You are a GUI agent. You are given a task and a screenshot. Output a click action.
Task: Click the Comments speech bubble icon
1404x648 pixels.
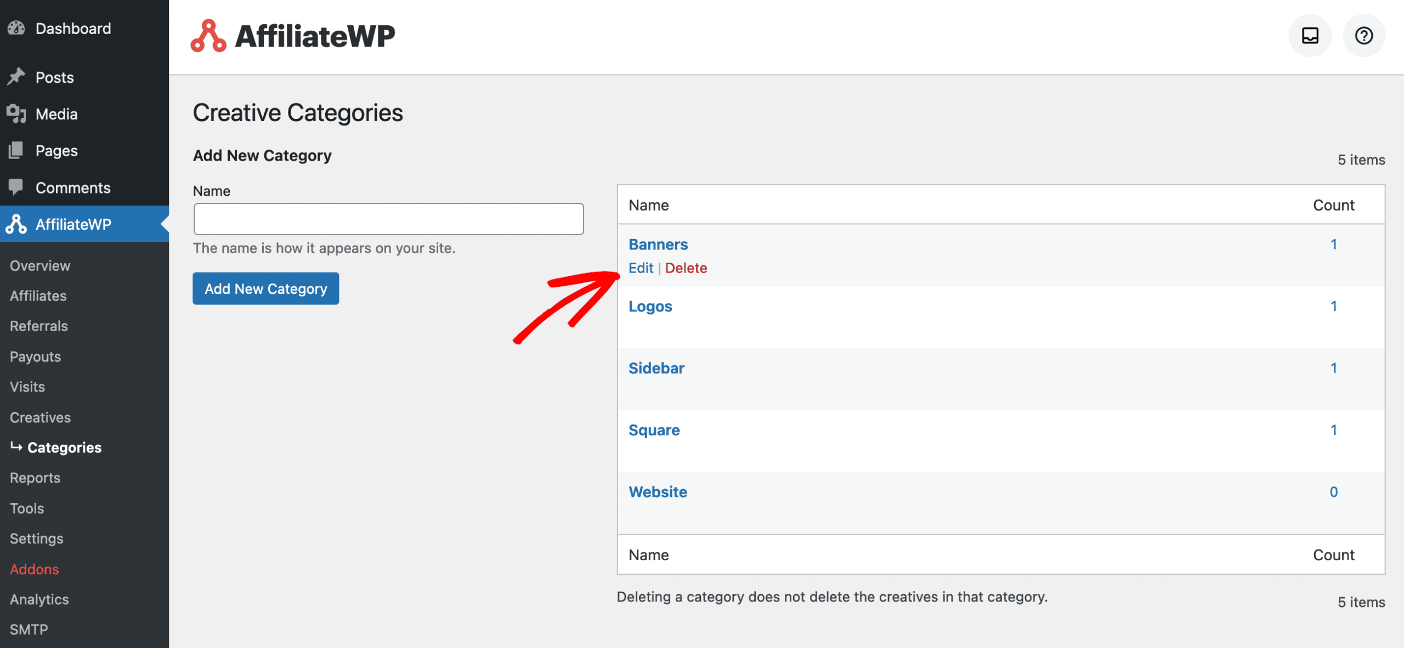click(16, 187)
